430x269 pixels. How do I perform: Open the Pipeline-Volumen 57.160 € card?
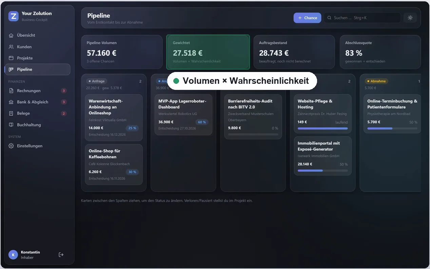(x=122, y=52)
